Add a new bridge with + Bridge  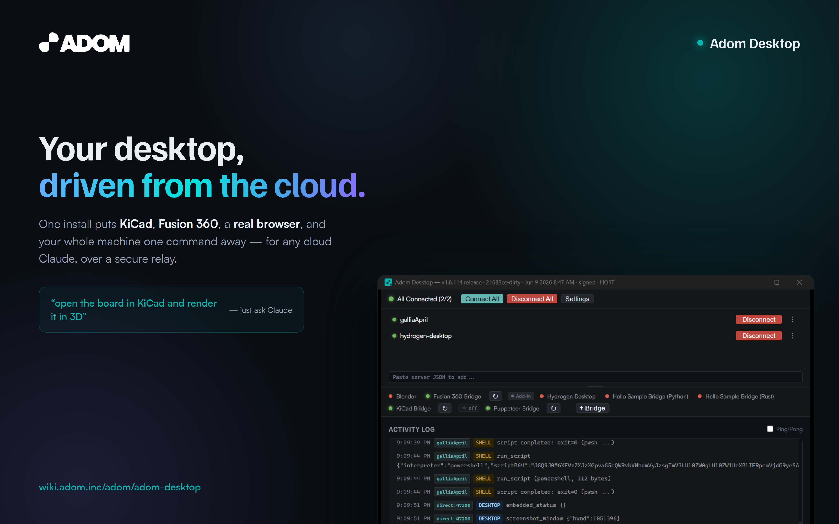[x=592, y=408]
